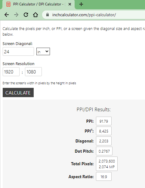
Task: Focus the width resolution field showing 1920
Action: tap(11, 72)
